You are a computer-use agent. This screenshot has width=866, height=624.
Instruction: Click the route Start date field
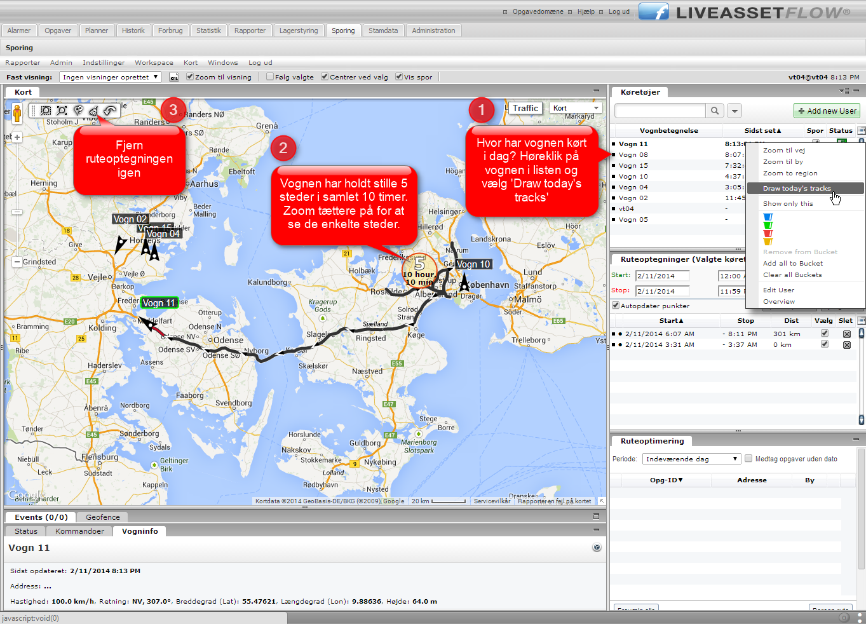(x=663, y=276)
